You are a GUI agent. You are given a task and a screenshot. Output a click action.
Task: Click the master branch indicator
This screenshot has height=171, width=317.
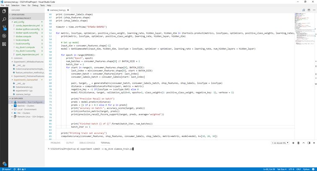pos(6,169)
